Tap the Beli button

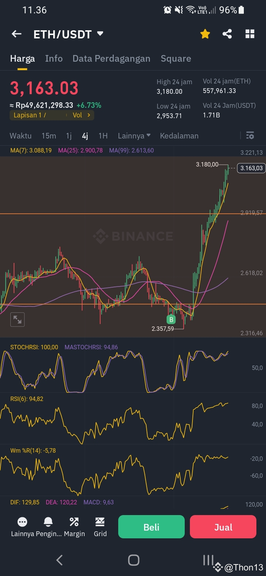[151, 527]
